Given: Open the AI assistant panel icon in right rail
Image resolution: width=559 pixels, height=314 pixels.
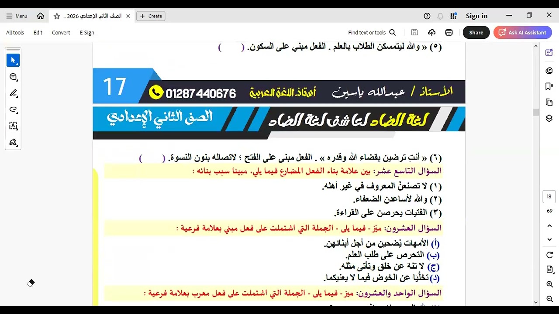Looking at the screenshot, I should pos(549,53).
